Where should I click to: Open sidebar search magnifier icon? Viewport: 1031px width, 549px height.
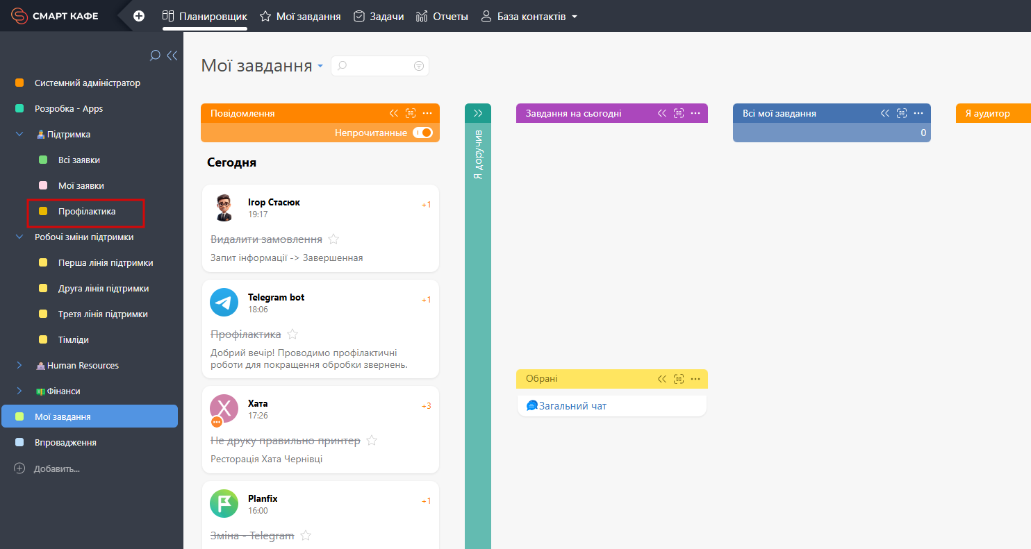(155, 56)
